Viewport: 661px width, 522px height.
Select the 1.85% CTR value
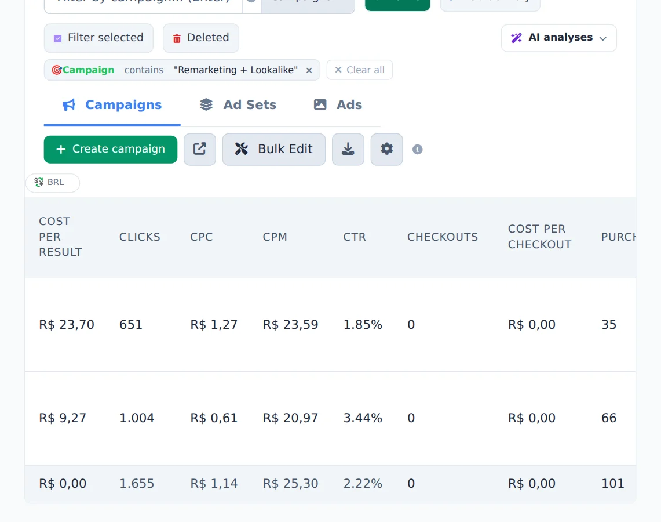pyautogui.click(x=363, y=324)
